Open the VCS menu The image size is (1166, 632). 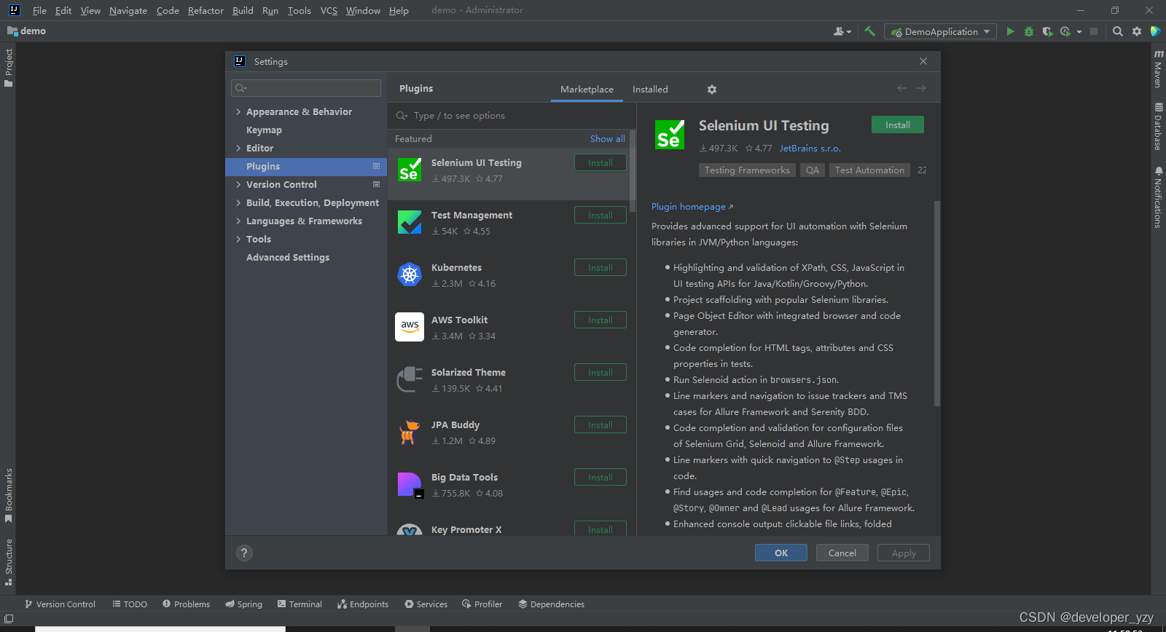point(329,10)
